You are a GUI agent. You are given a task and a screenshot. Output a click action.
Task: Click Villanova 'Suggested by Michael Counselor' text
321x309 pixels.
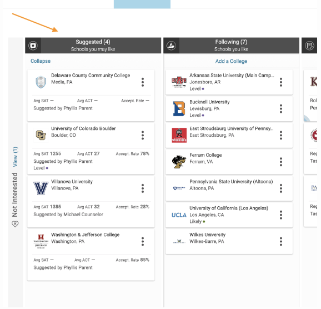tap(68, 215)
